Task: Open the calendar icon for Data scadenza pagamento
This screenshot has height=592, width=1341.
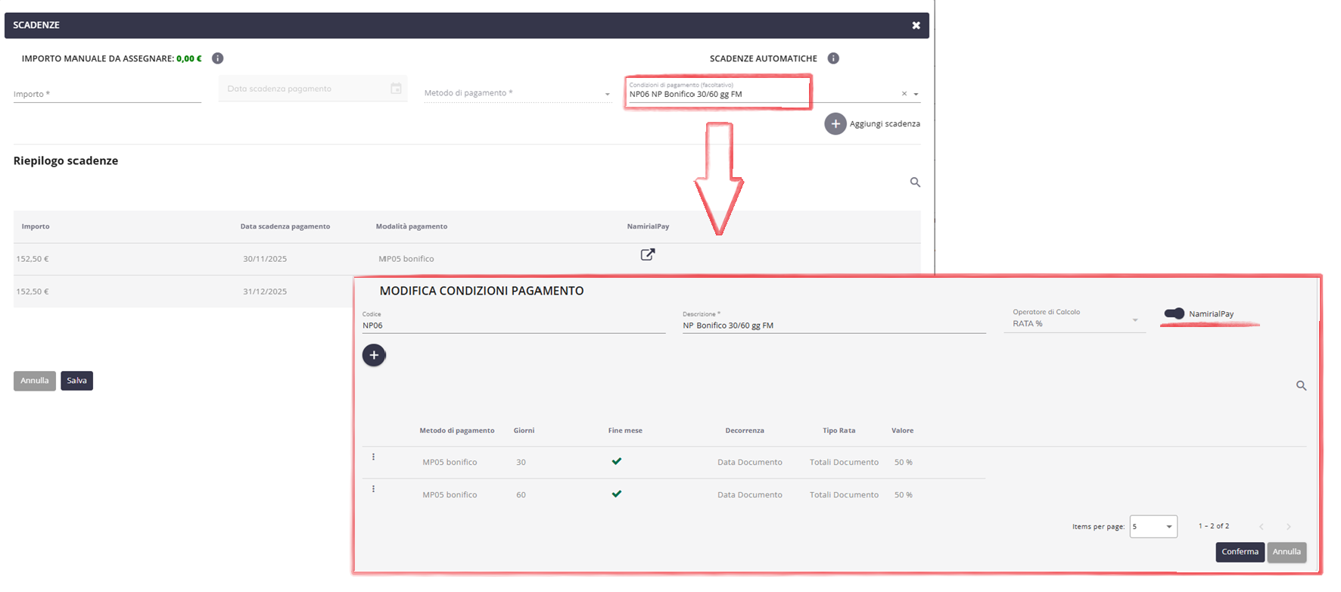Action: coord(396,89)
